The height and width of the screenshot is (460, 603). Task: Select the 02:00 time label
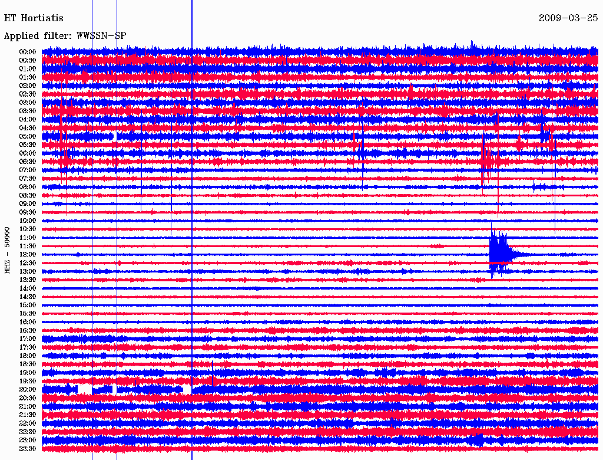click(28, 86)
